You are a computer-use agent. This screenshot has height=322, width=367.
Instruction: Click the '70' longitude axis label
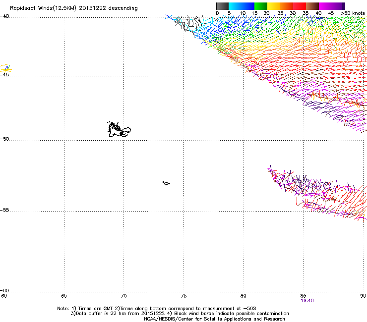(124, 296)
